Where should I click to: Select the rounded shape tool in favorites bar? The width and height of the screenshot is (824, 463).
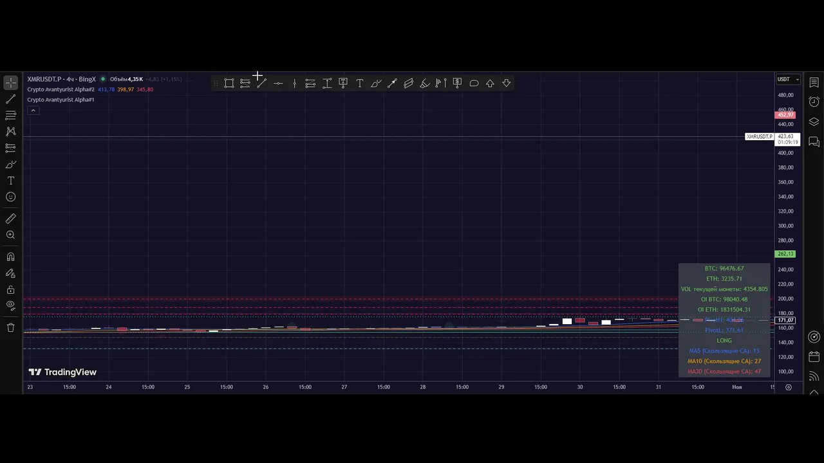[x=474, y=83]
